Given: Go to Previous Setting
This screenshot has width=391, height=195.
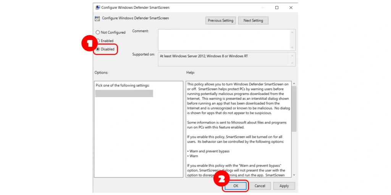Looking at the screenshot, I should [x=220, y=21].
